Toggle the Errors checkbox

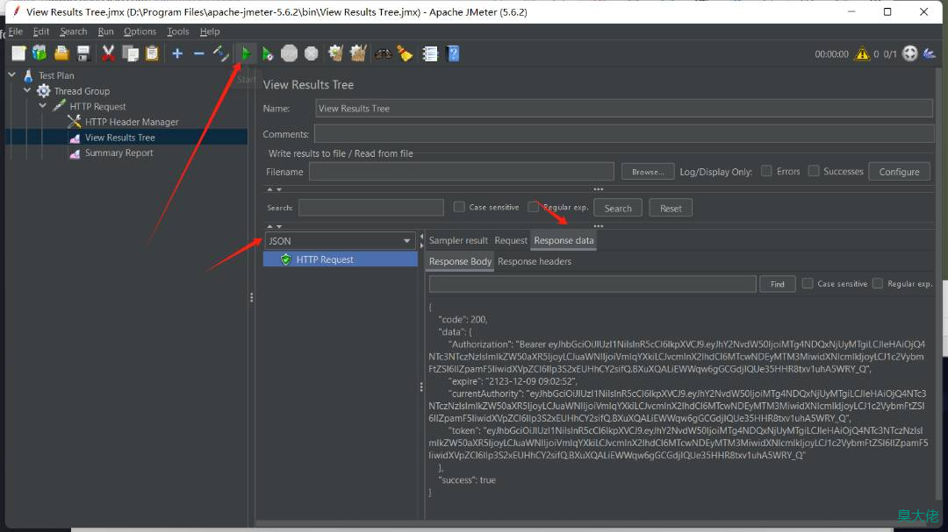pyautogui.click(x=766, y=171)
